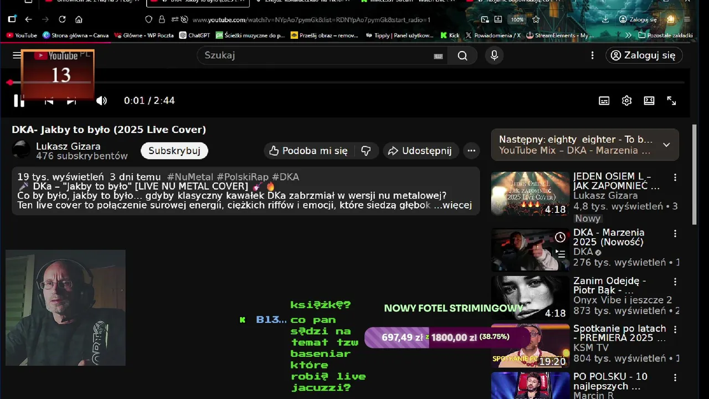Start voice search with microphone icon

(494, 55)
